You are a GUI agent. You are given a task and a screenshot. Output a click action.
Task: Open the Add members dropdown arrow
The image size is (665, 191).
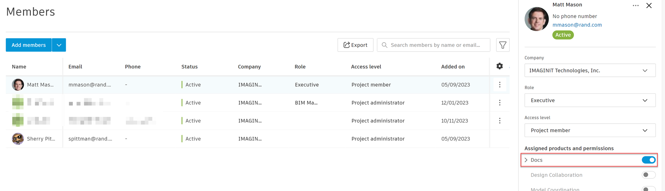59,45
